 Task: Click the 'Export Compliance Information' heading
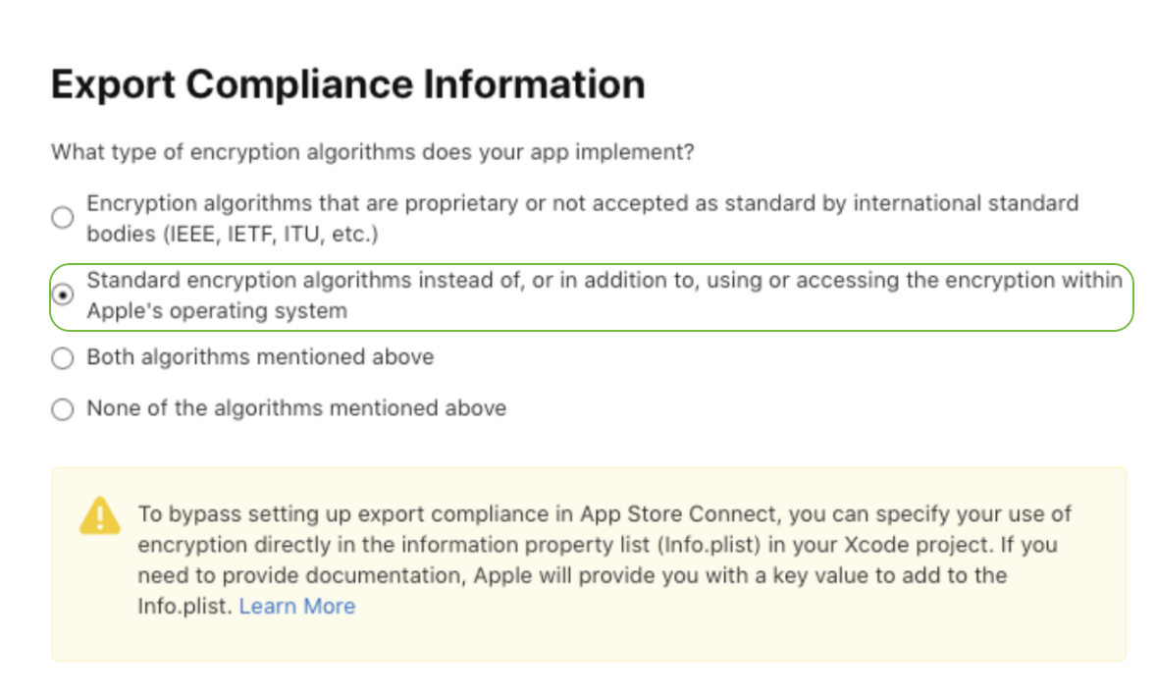[347, 84]
